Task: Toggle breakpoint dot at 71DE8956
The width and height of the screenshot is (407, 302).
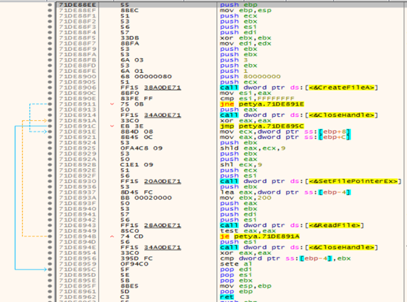Action: click(x=50, y=258)
